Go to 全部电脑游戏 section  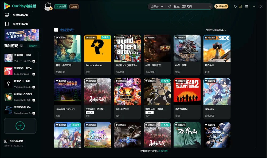click(x=17, y=15)
